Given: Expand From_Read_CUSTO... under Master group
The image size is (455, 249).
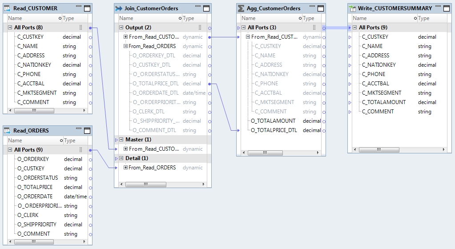Looking at the screenshot, I should (x=125, y=149).
